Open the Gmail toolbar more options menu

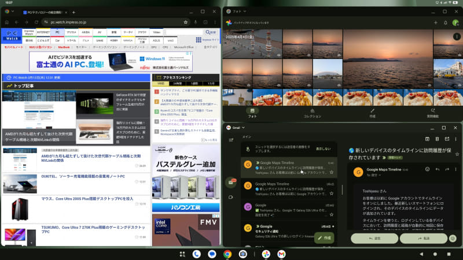click(x=455, y=139)
